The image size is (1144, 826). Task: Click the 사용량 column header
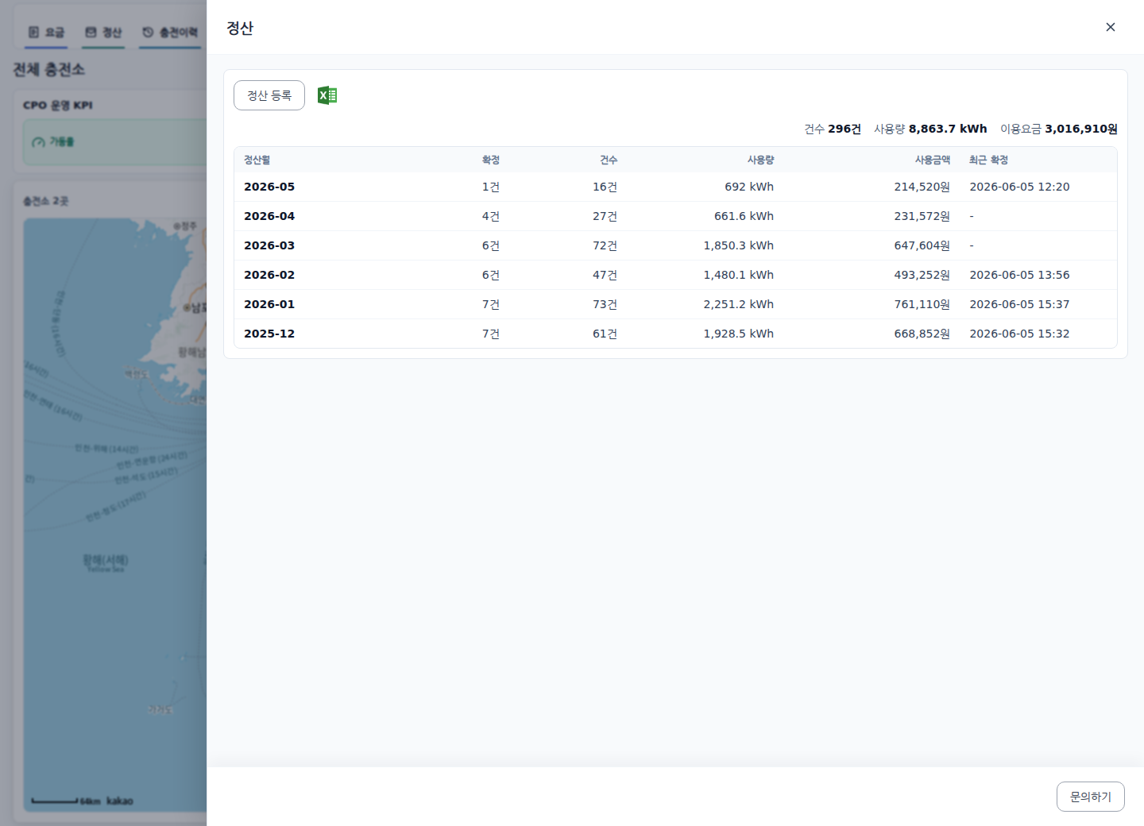[760, 160]
